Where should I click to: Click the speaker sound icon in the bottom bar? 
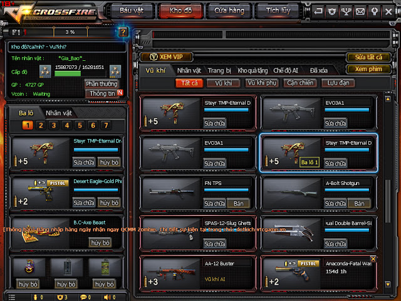point(107,297)
